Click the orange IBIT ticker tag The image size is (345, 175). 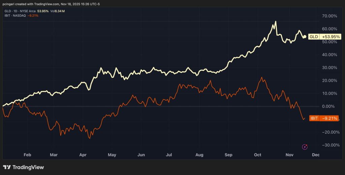[314, 118]
